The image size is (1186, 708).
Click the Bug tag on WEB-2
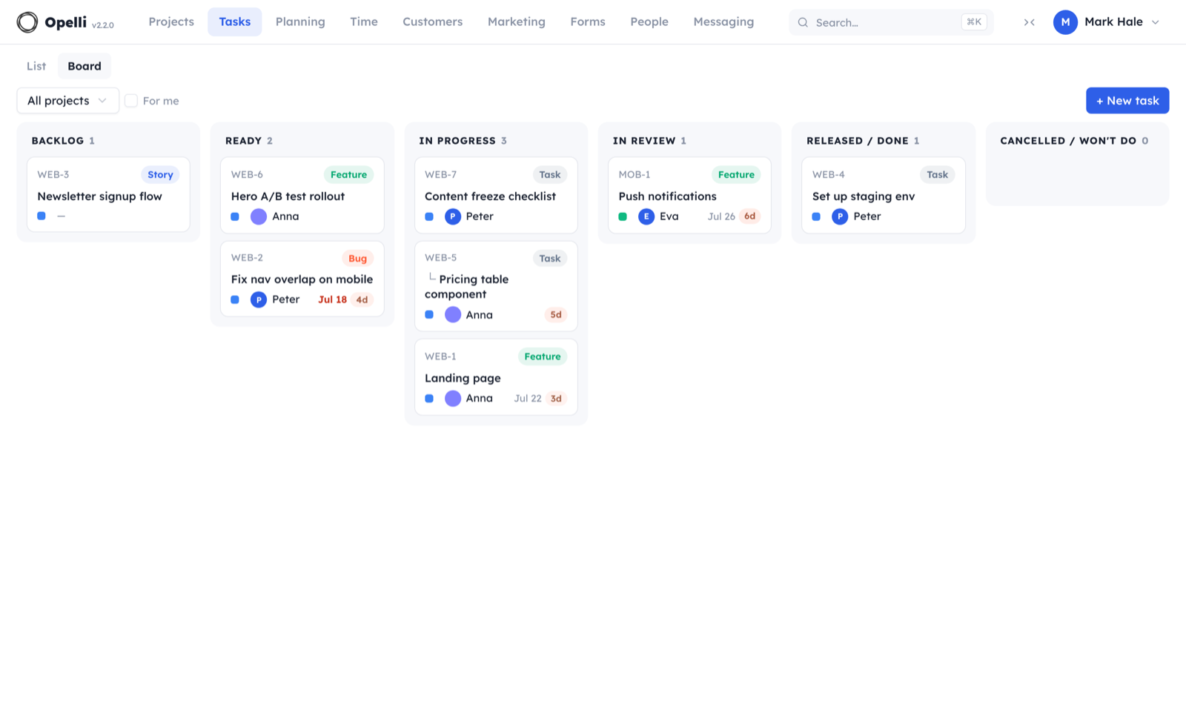[x=357, y=258]
